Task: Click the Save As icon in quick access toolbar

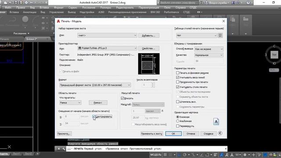Action: click(x=21, y=3)
